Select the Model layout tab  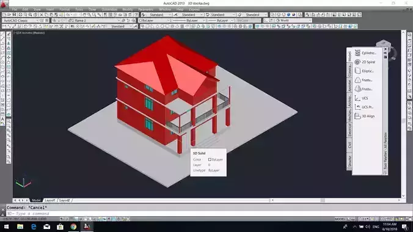click(36, 200)
